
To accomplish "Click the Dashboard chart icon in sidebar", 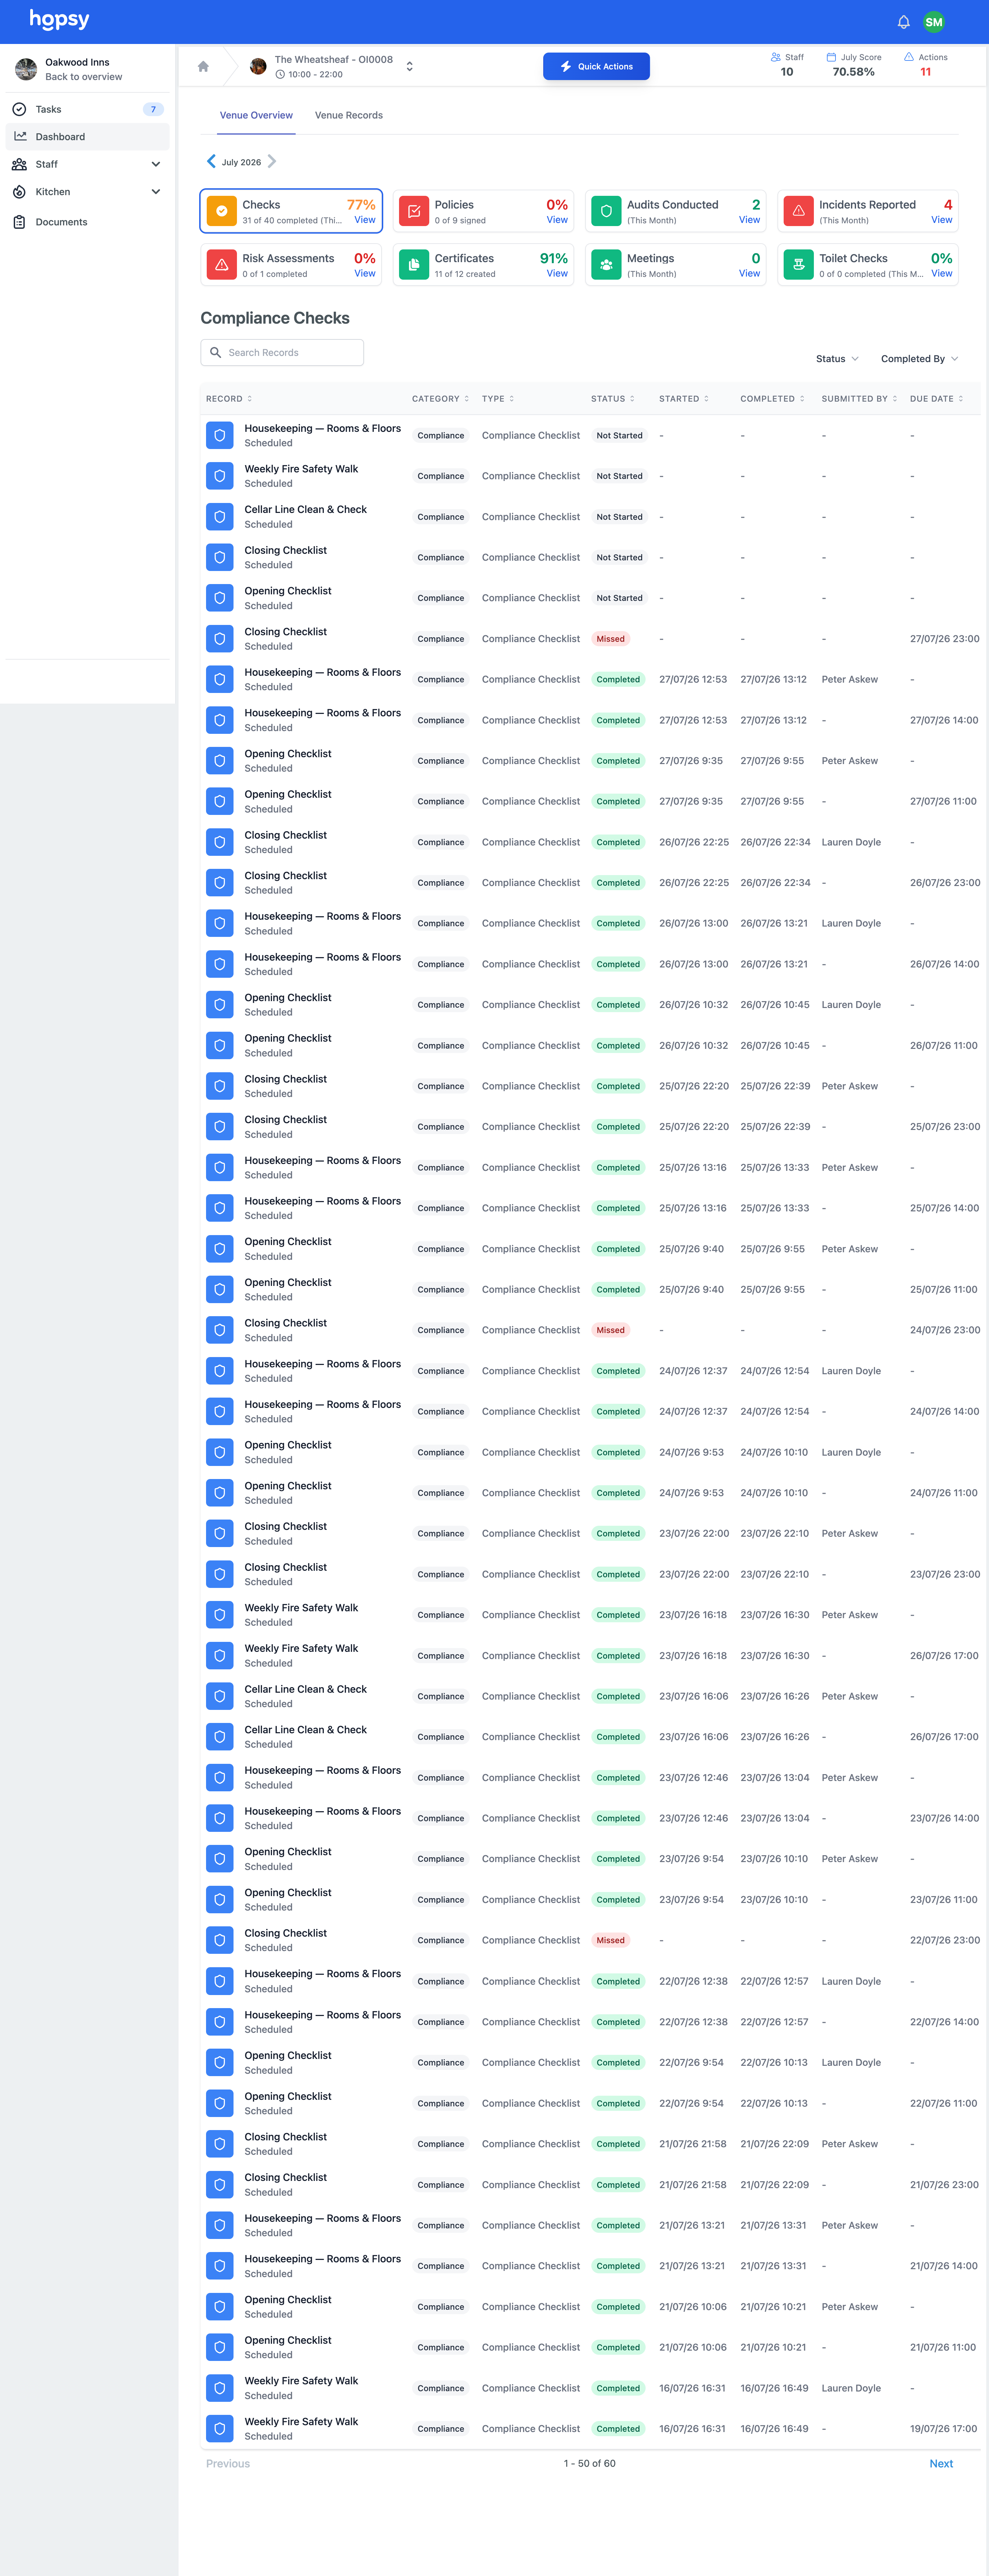I will (x=20, y=136).
